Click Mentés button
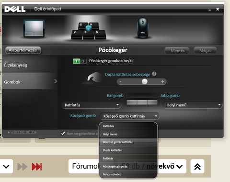This screenshot has width=230, height=182. [177, 50]
